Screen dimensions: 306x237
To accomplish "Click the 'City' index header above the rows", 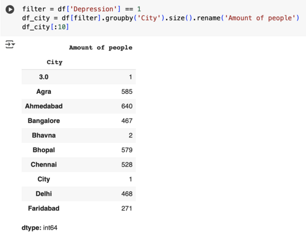I will coord(54,62).
